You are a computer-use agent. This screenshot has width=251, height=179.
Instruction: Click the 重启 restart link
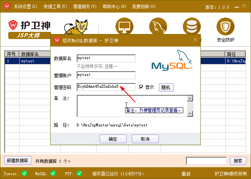click(x=186, y=174)
